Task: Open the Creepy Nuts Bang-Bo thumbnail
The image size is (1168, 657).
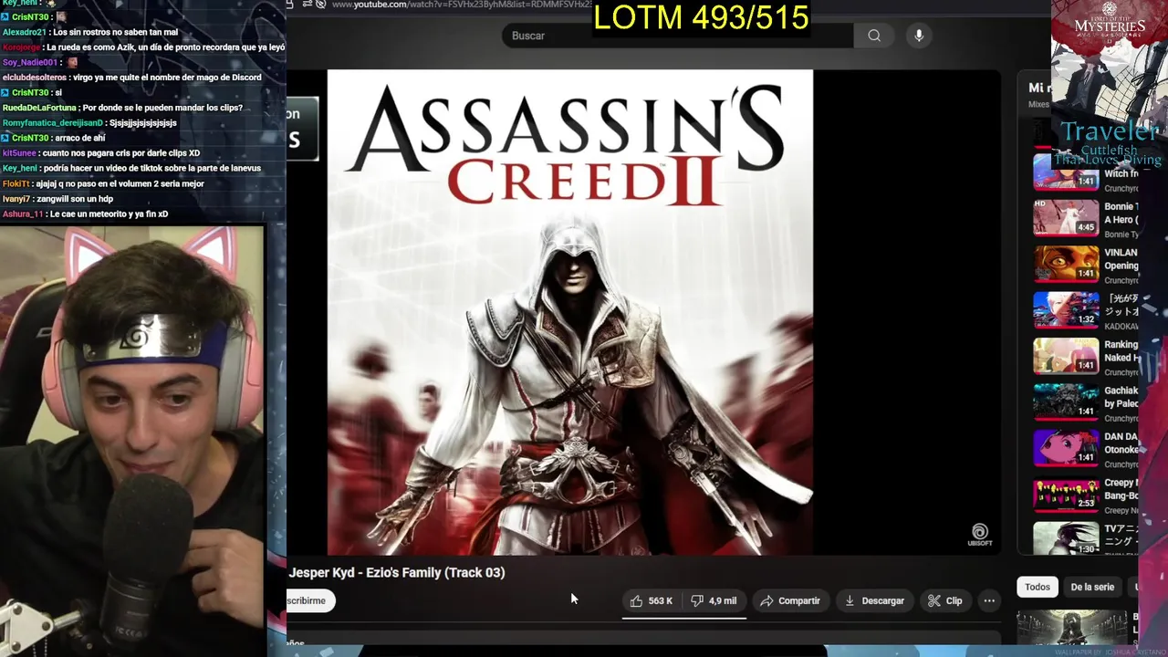Action: (x=1066, y=494)
